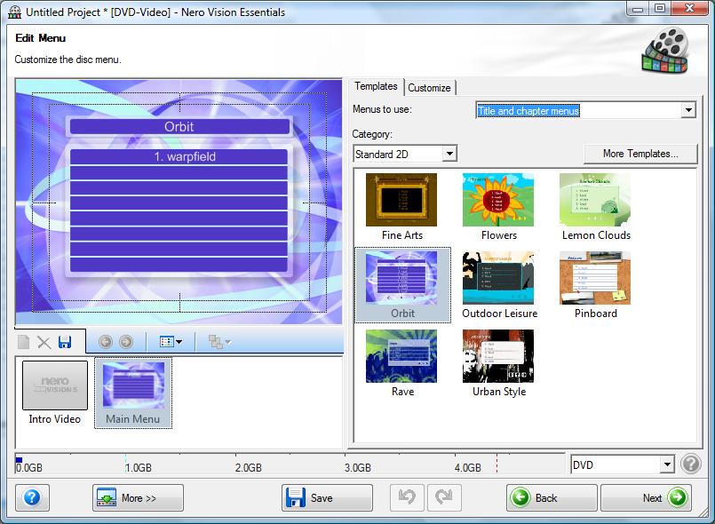
Task: Select the Fine Arts template
Action: click(401, 207)
